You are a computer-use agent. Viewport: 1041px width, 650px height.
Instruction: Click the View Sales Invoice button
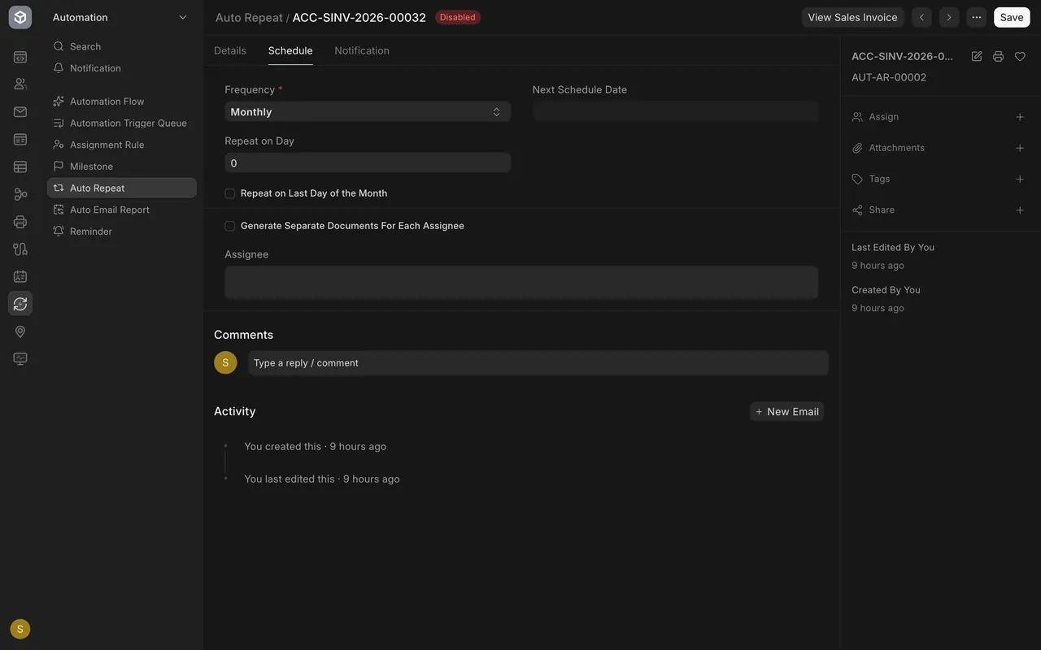pyautogui.click(x=852, y=17)
